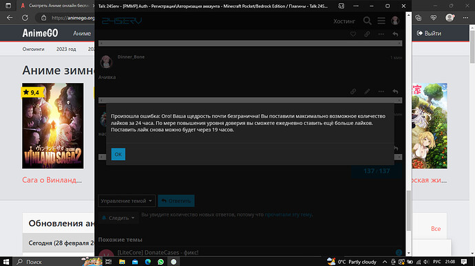This screenshot has width=475, height=266.
Task: Edit the Ачивка post with pencil icon
Action: coord(367,91)
